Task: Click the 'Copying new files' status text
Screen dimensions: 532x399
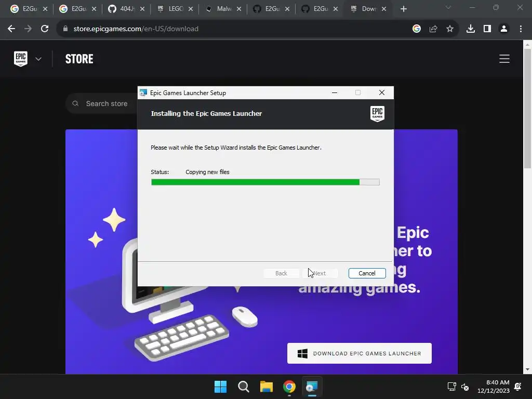Action: point(207,172)
